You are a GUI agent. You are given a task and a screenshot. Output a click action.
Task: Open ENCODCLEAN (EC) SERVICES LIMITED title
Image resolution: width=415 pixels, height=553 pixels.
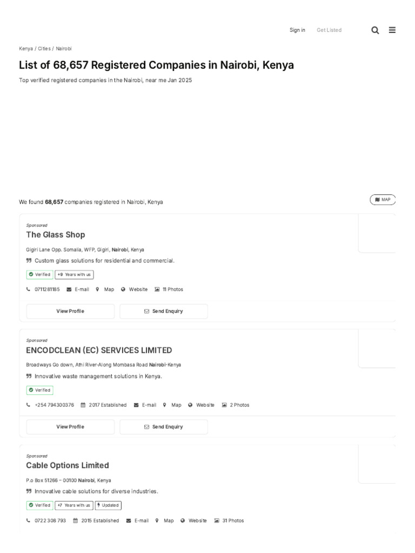[x=99, y=350]
